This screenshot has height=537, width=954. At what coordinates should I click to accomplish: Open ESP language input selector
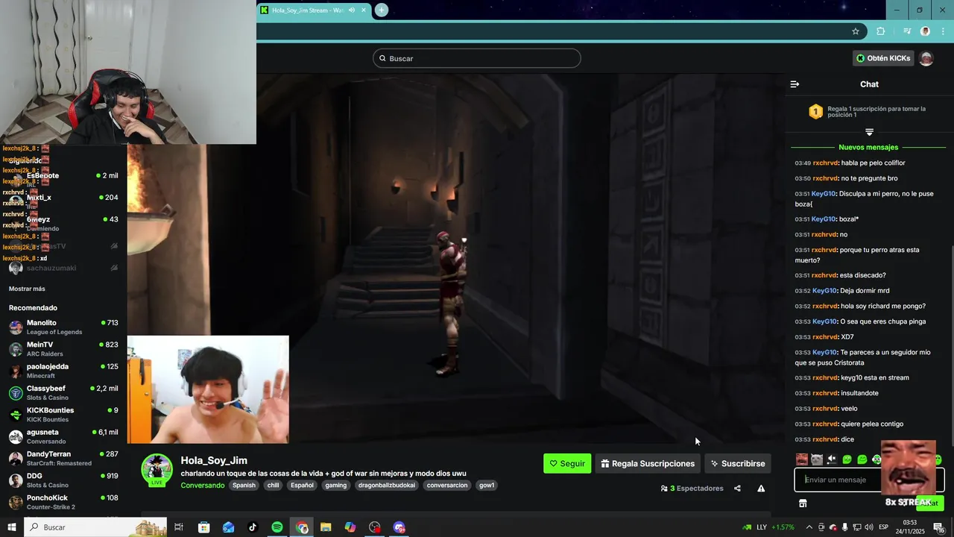(884, 527)
